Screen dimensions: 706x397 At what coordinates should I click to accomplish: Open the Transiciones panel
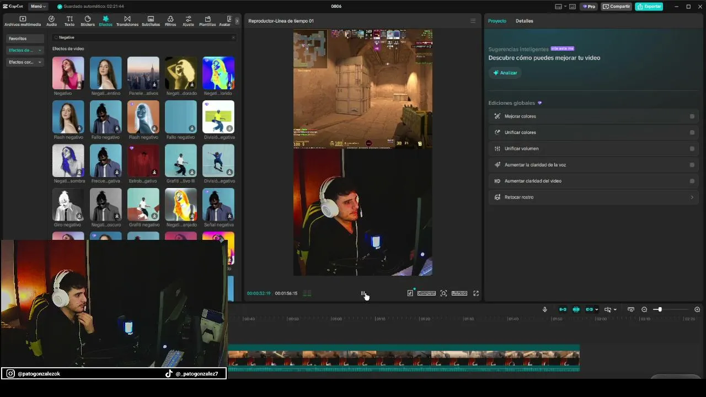click(127, 21)
